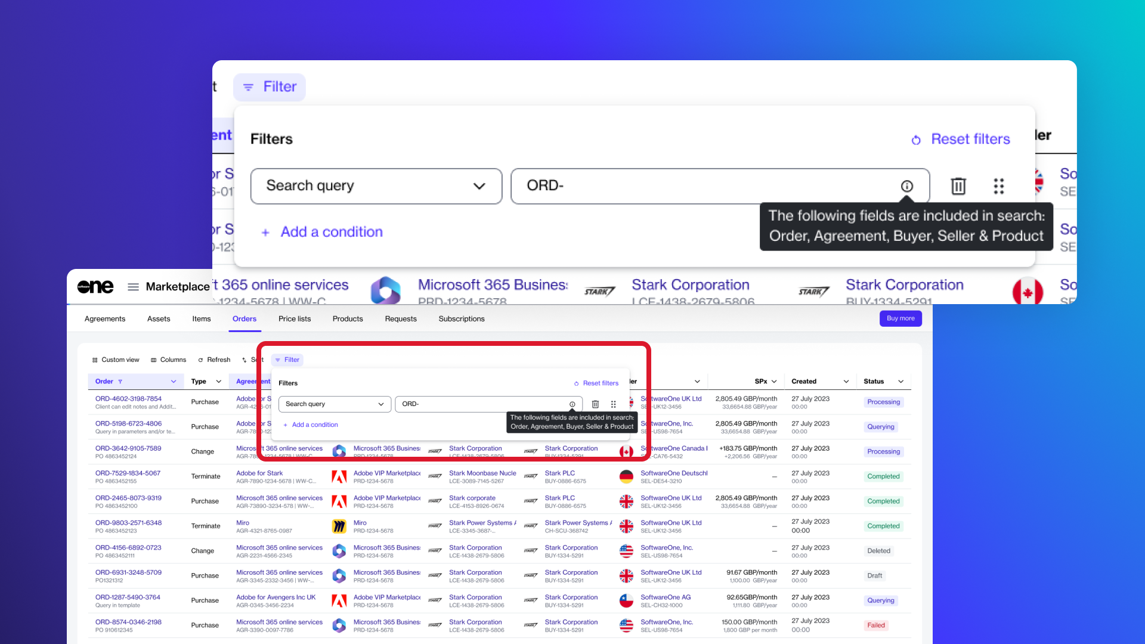Viewport: 1145px width, 644px height.
Task: Open the Price lists tab
Action: click(x=295, y=319)
